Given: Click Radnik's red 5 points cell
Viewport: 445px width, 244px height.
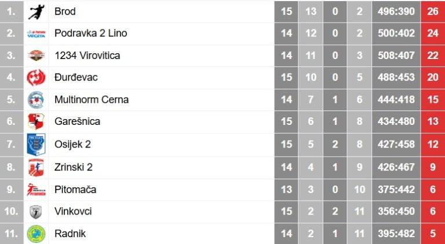Looking at the screenshot, I should point(433,234).
